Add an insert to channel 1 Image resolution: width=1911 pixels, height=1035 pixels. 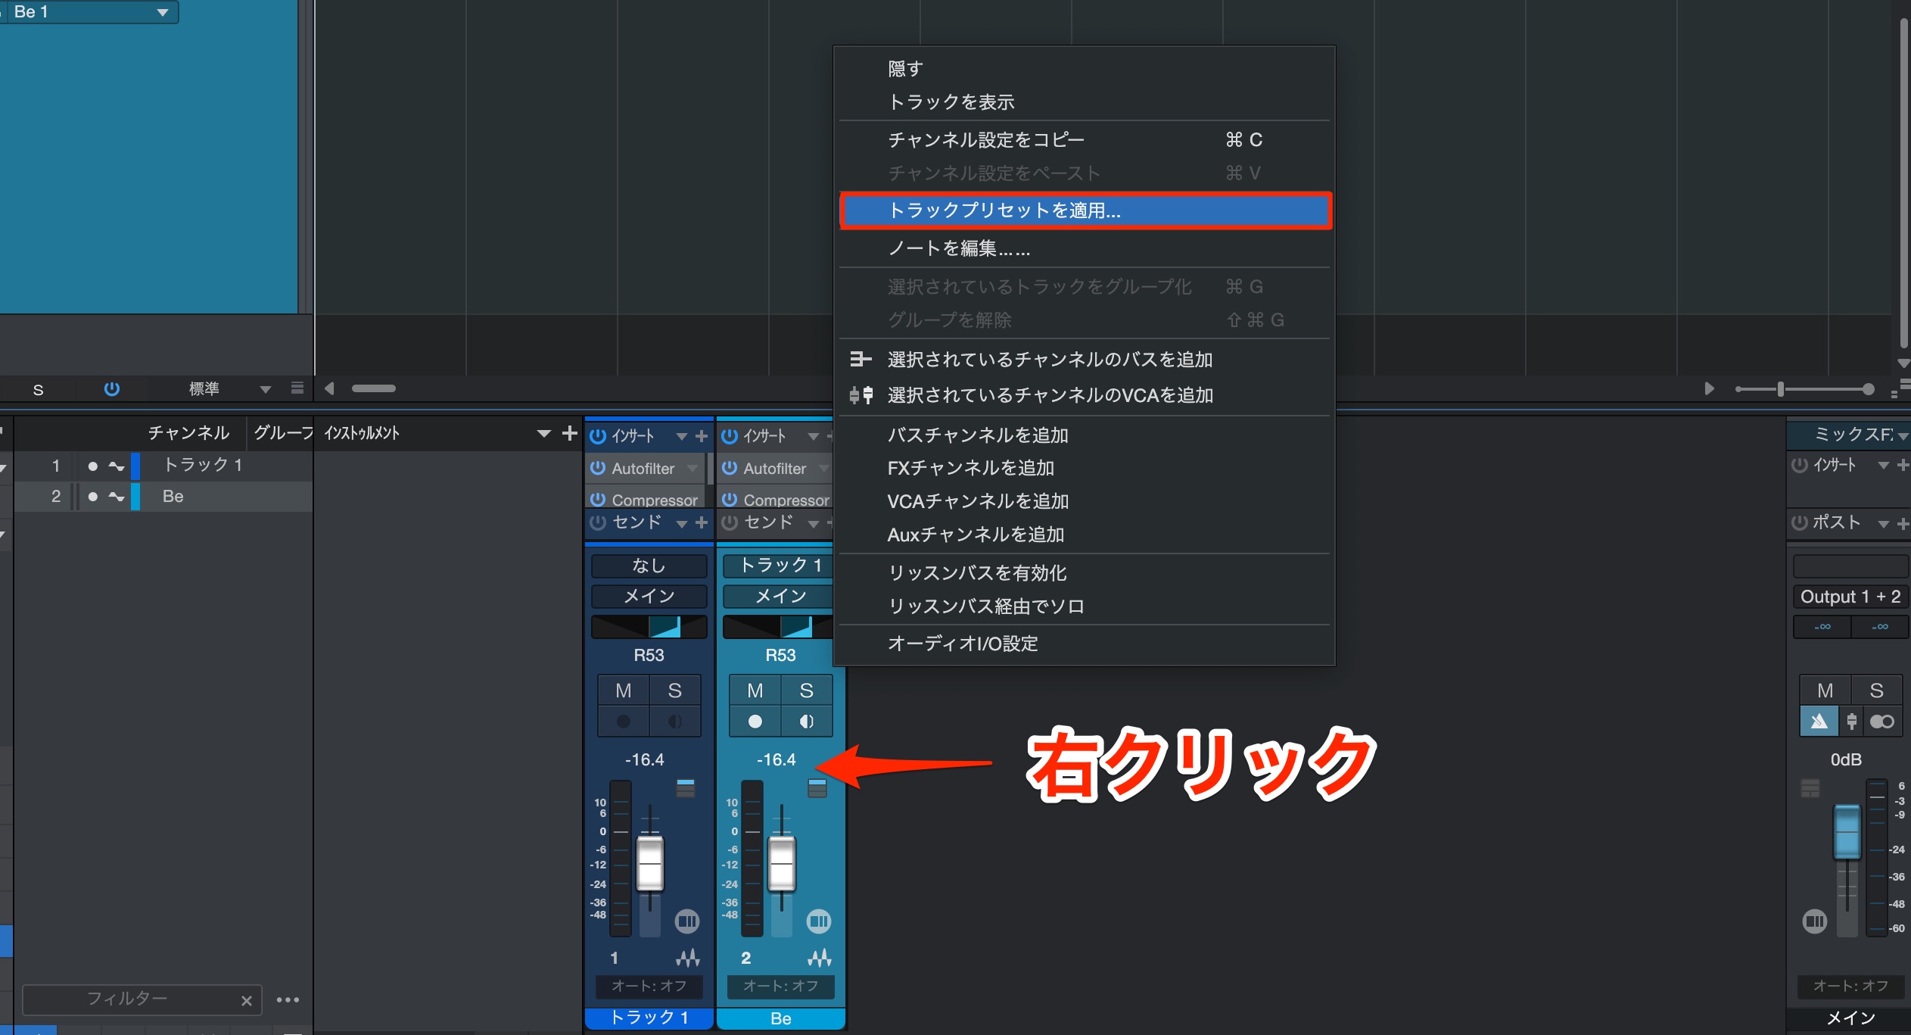pos(702,436)
